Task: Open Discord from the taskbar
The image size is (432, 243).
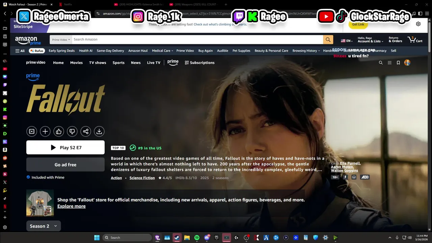Action: [x=207, y=238]
